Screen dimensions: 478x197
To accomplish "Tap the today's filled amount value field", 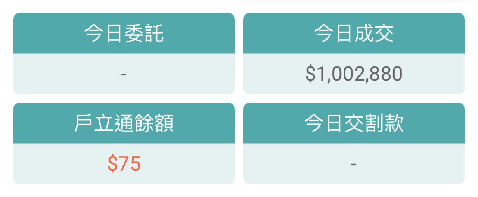I will coord(354,74).
